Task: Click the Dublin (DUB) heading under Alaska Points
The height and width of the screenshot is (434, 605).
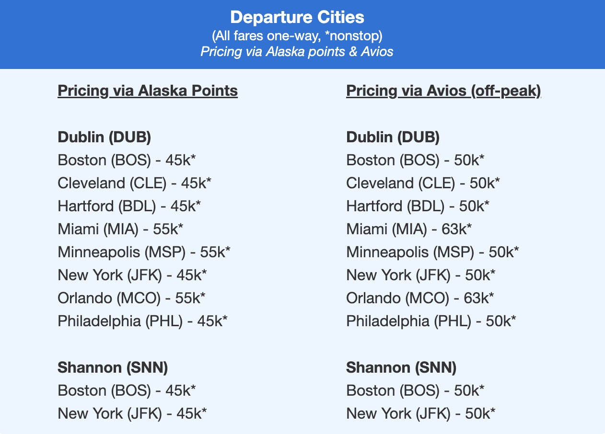Action: pos(104,137)
